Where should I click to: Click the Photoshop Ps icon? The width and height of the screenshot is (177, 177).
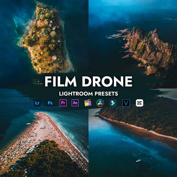pos(50,103)
